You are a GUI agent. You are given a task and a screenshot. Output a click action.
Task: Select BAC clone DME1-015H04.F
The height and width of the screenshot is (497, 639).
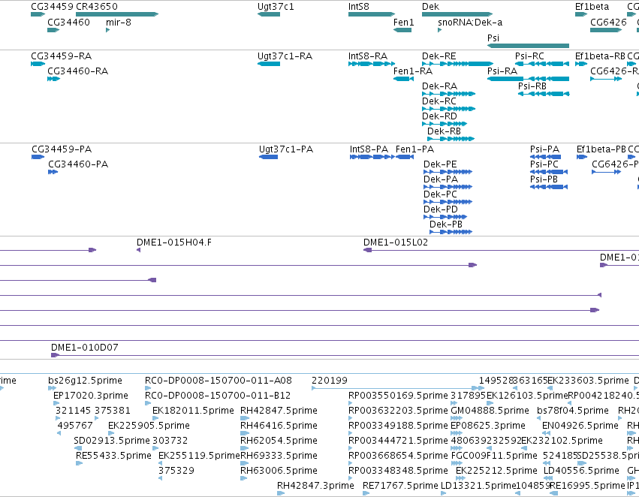pyautogui.click(x=139, y=250)
